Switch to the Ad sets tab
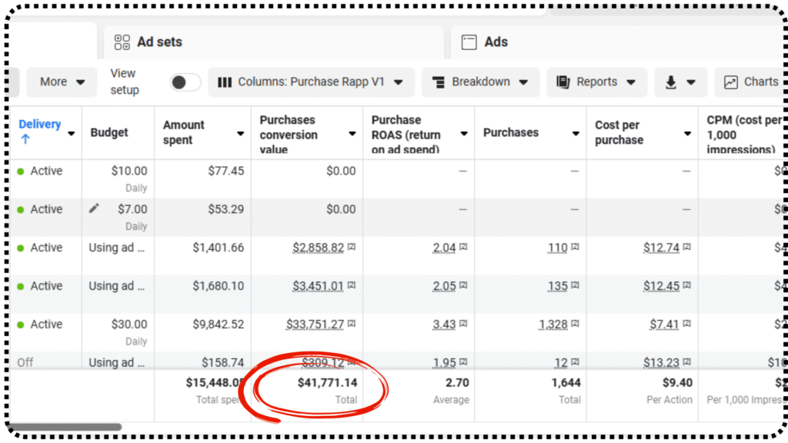The image size is (788, 443). 159,42
